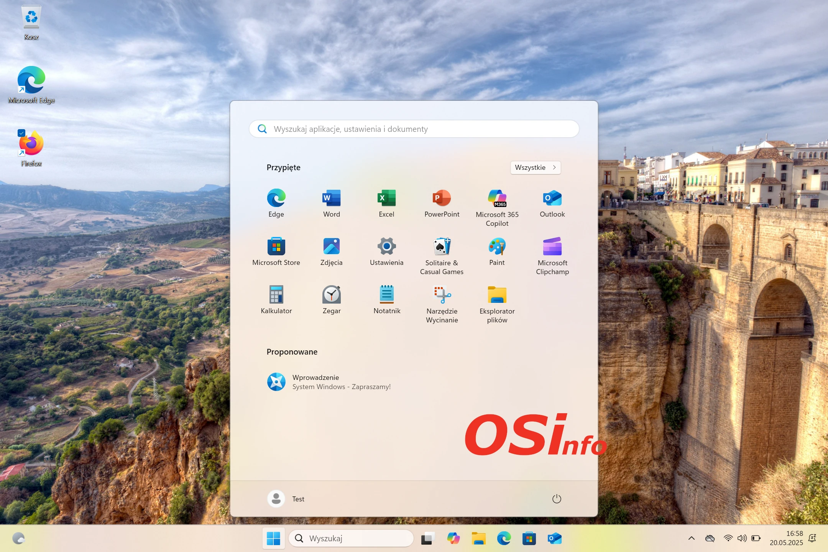The height and width of the screenshot is (552, 828).
Task: Toggle the Firefox desktop icon checkbox
Action: [x=21, y=133]
